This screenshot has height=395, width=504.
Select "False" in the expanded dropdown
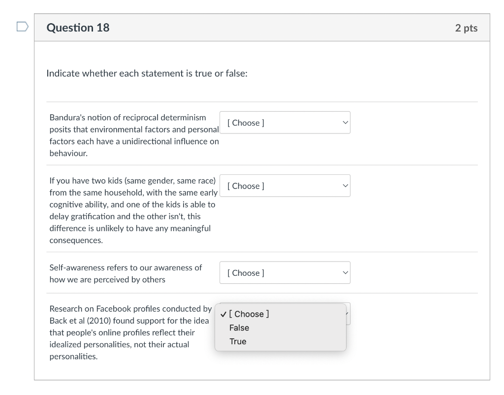[240, 328]
